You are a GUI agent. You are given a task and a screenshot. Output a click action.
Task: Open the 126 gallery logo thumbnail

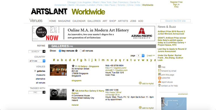pyautogui.click(x=58, y=94)
